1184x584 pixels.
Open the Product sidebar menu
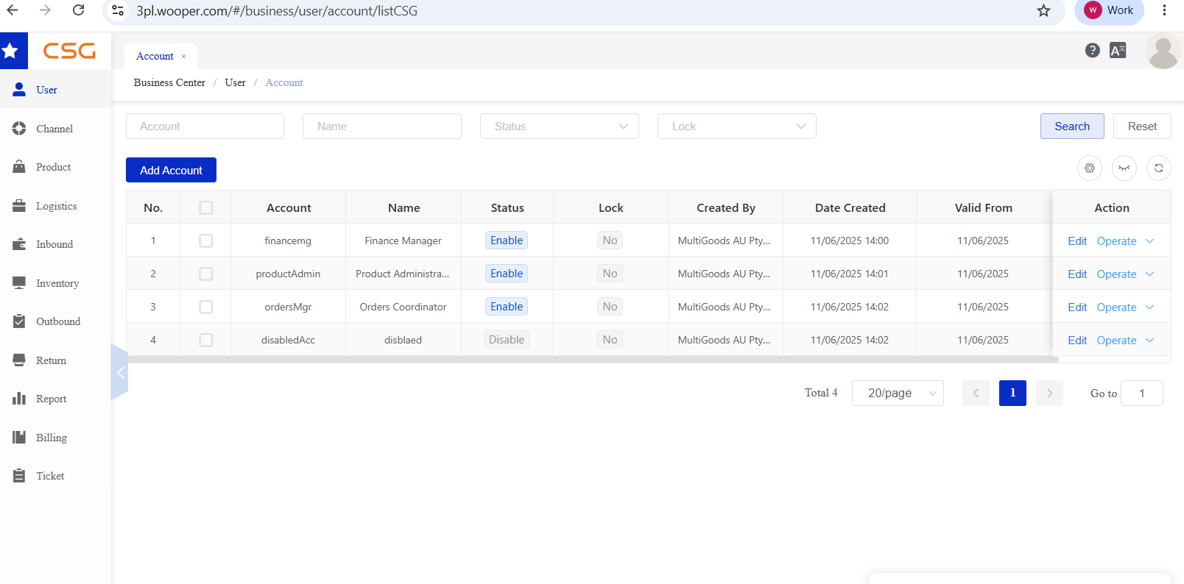(55, 167)
